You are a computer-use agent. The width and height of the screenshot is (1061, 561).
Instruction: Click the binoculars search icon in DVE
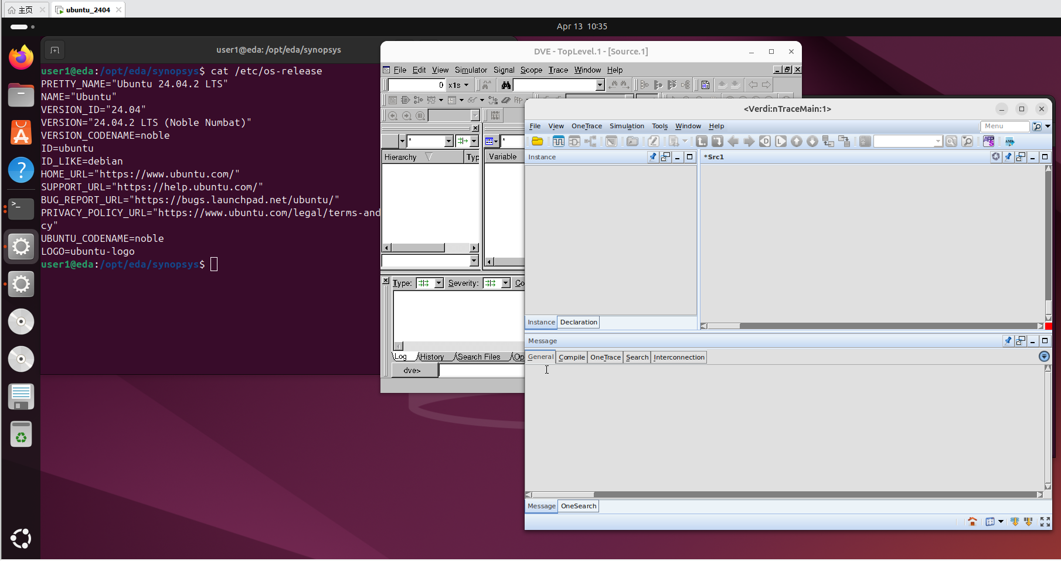click(x=506, y=85)
